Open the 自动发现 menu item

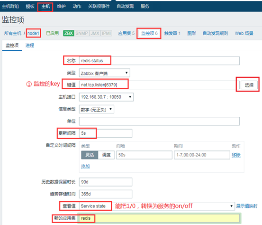click(x=125, y=6)
